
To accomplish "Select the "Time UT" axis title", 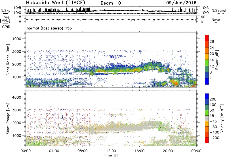I will pos(111,155).
